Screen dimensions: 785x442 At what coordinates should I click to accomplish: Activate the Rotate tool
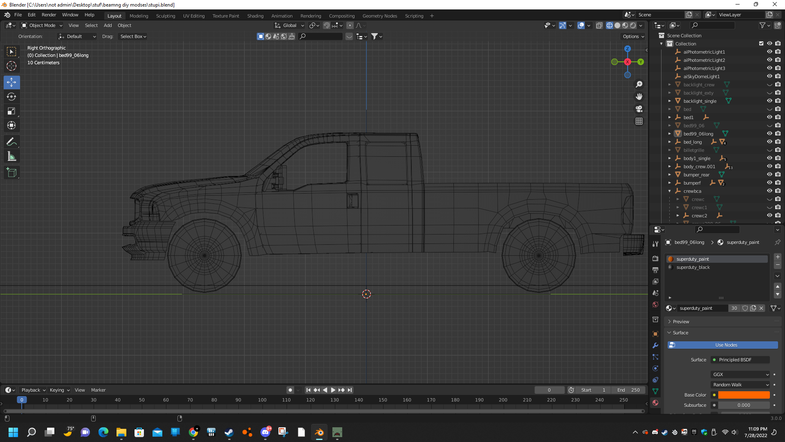(x=11, y=97)
